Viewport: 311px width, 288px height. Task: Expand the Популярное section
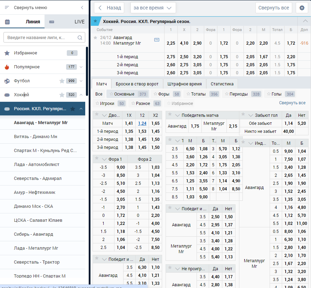pyautogui.click(x=81, y=67)
